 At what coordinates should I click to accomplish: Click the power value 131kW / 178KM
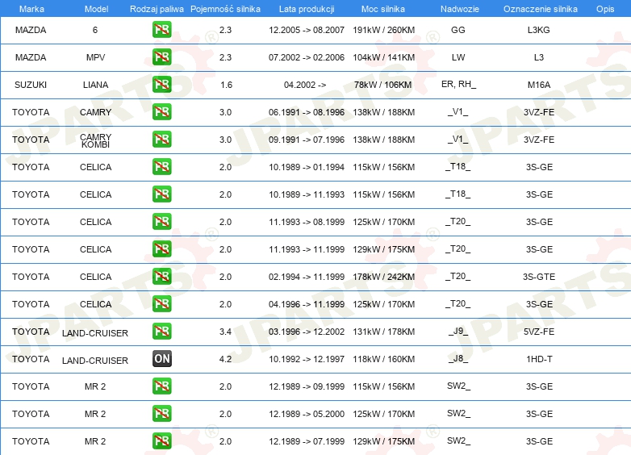point(383,332)
